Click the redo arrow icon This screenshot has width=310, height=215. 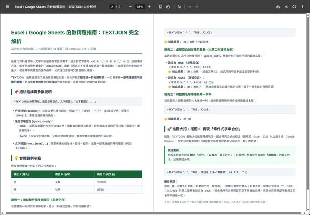click(197, 7)
